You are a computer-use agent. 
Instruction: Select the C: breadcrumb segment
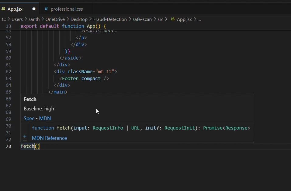(4, 19)
